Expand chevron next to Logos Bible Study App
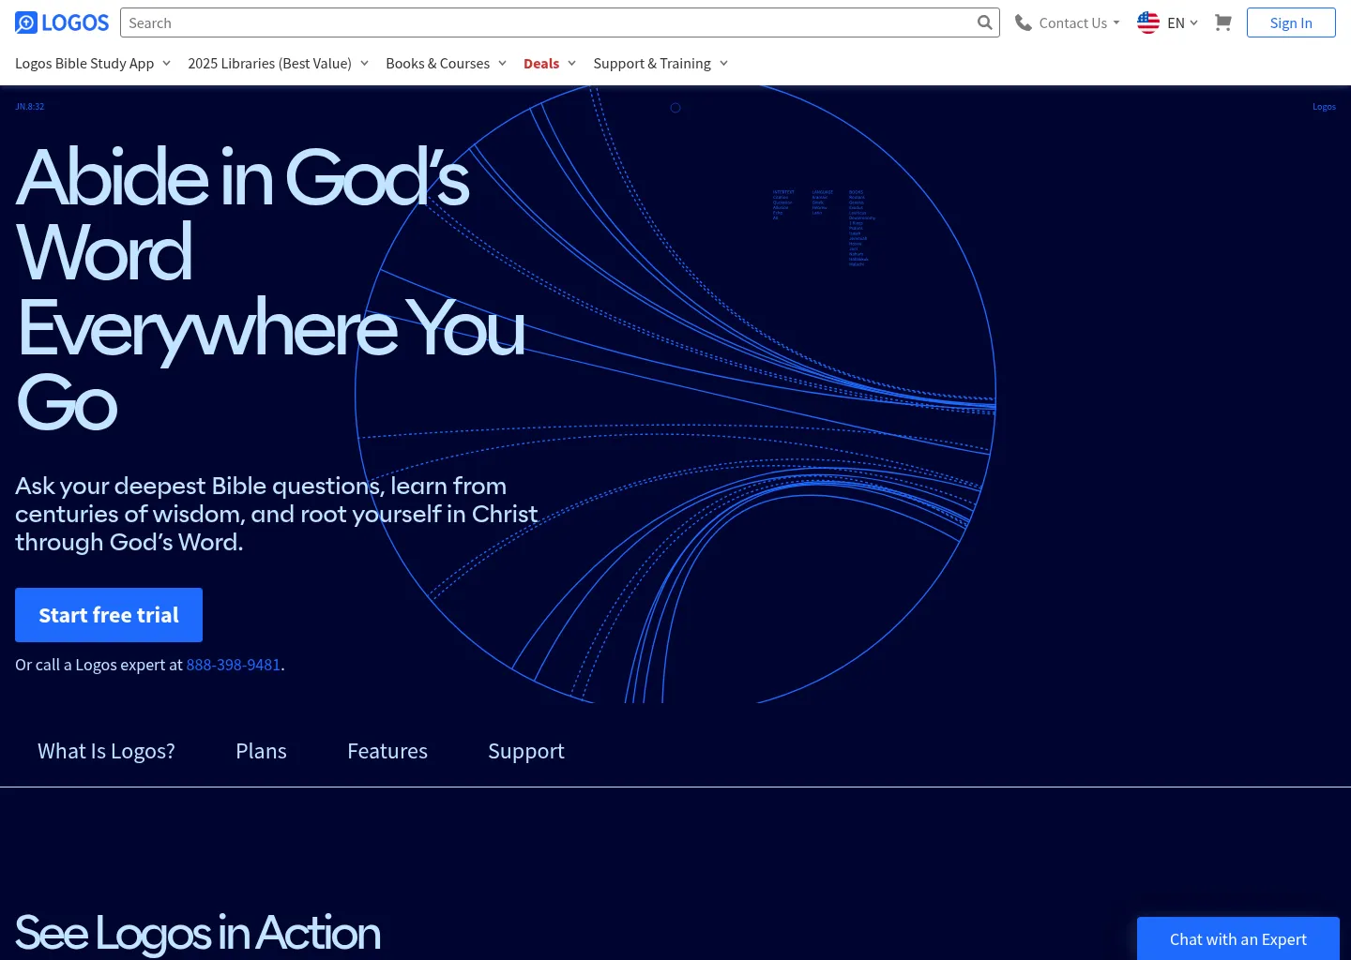This screenshot has width=1351, height=960. (x=166, y=63)
